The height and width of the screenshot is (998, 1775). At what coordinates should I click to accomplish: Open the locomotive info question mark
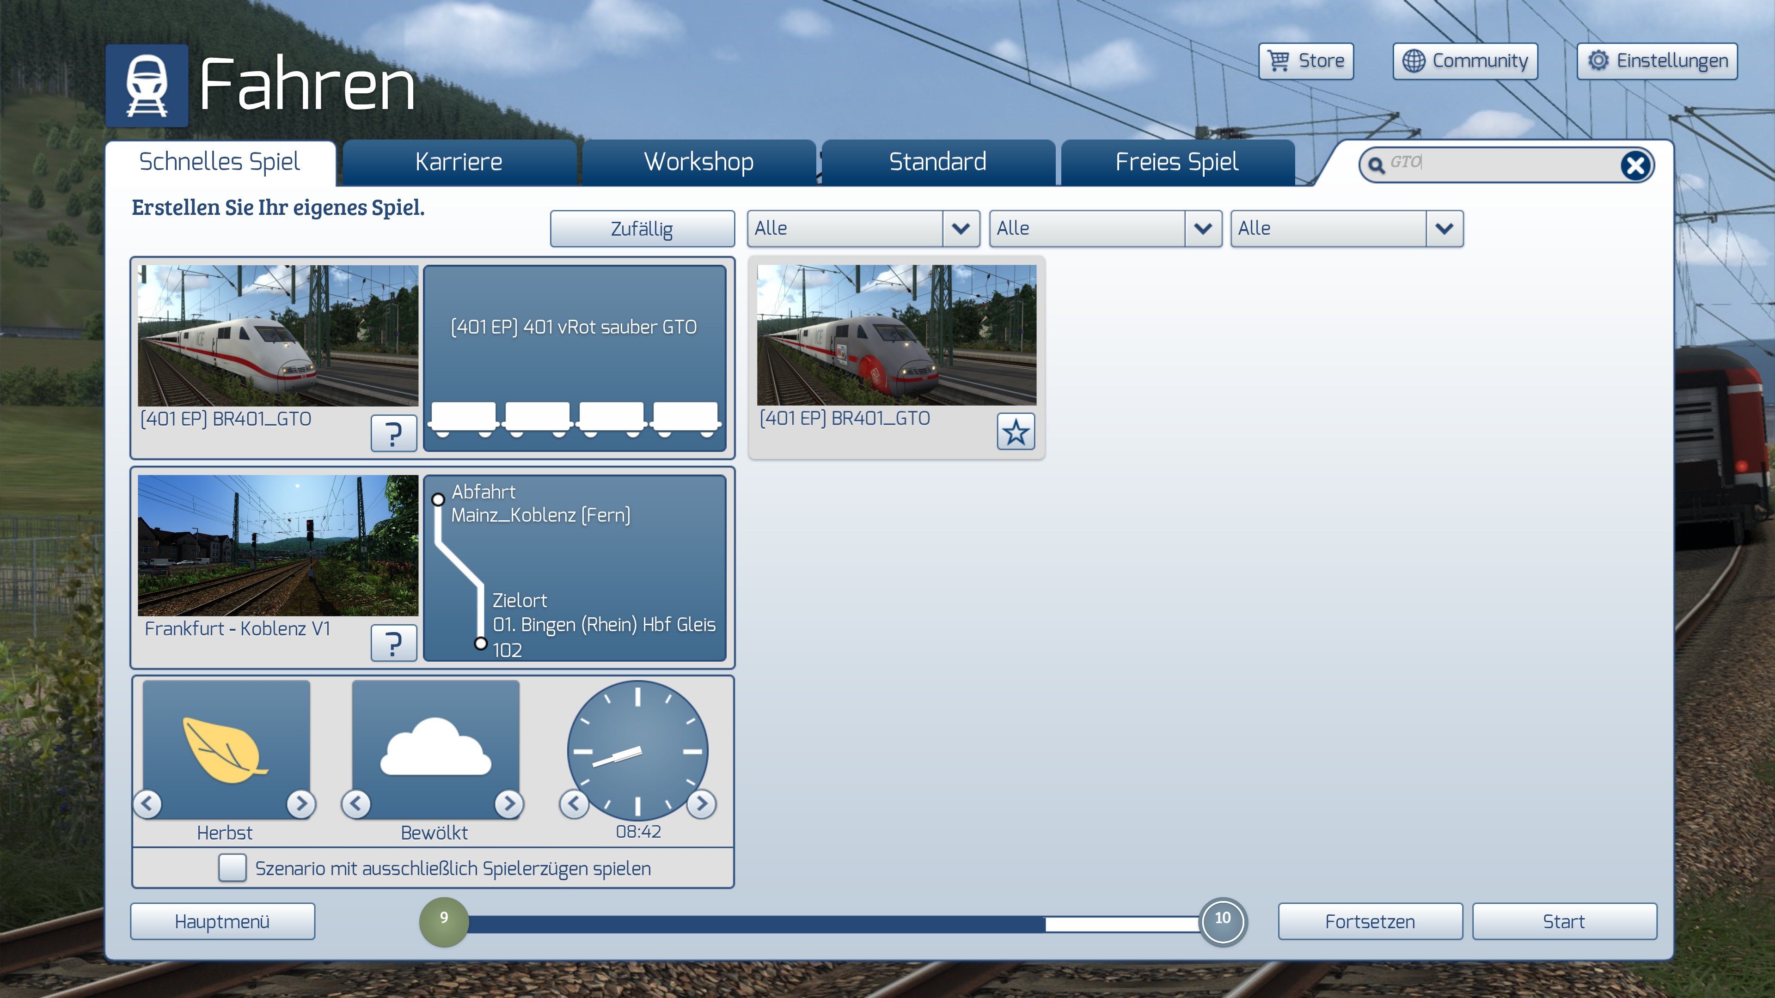pyautogui.click(x=393, y=434)
